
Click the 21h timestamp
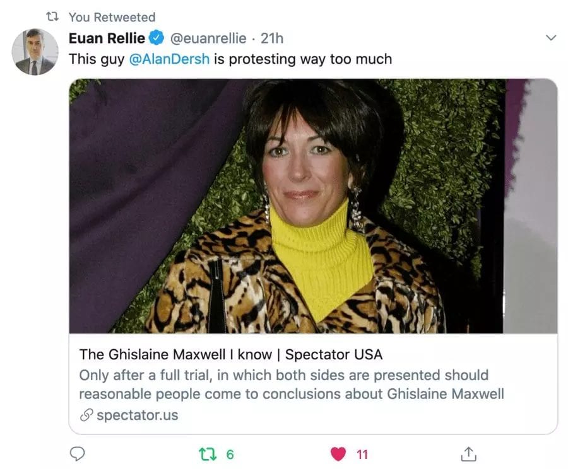click(x=272, y=38)
